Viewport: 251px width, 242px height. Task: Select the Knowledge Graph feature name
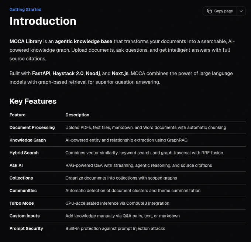28,140
